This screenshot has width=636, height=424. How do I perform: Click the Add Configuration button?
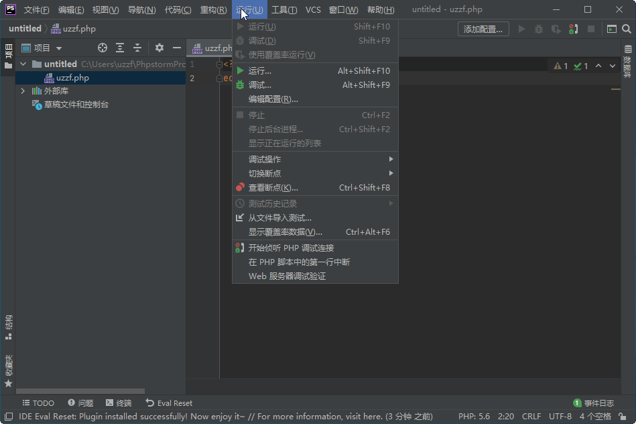[x=483, y=30]
